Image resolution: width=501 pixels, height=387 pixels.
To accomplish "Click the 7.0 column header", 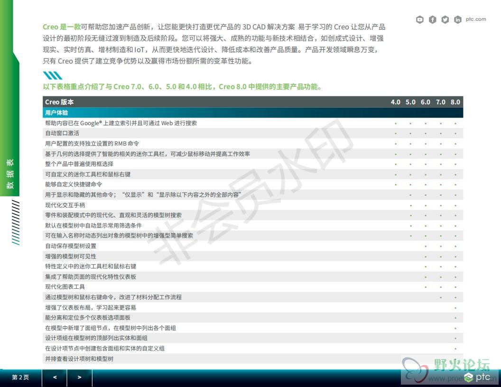I will coord(441,102).
